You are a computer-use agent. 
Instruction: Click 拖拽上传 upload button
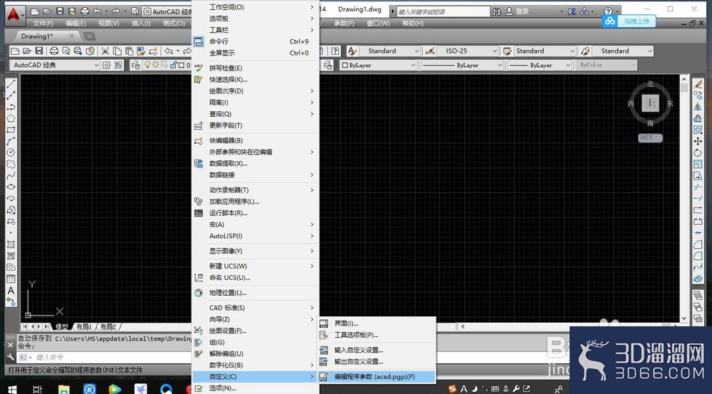629,21
